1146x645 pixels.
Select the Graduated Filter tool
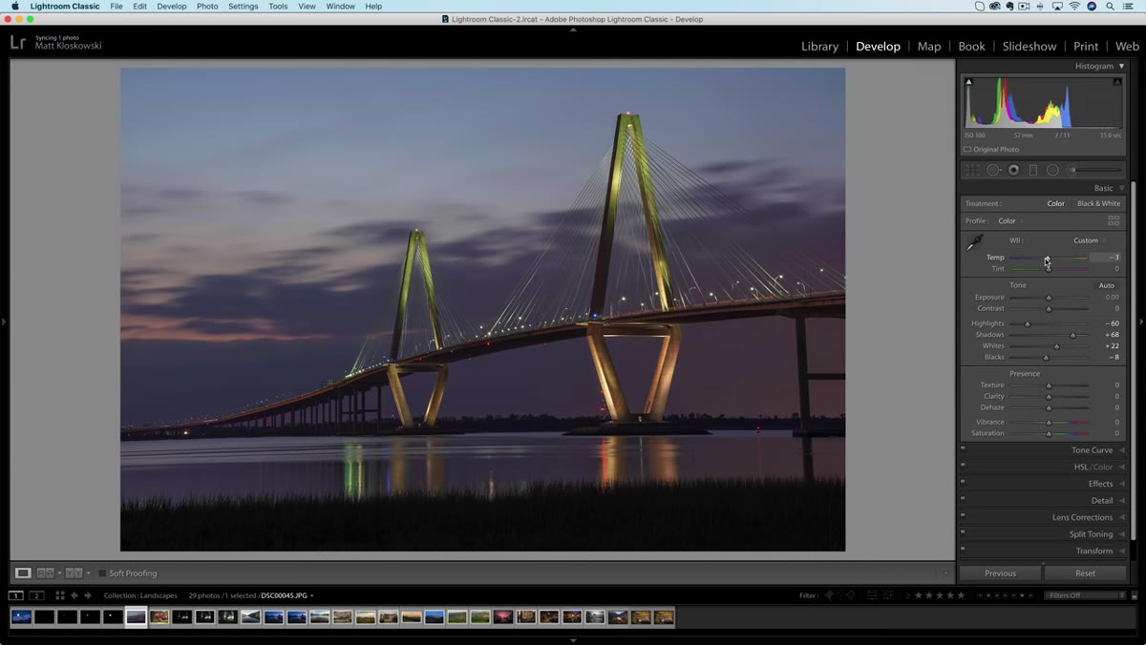coord(1033,170)
